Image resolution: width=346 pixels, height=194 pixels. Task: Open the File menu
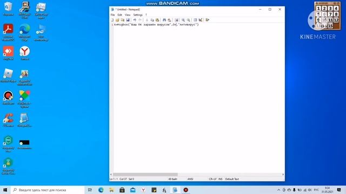point(112,15)
